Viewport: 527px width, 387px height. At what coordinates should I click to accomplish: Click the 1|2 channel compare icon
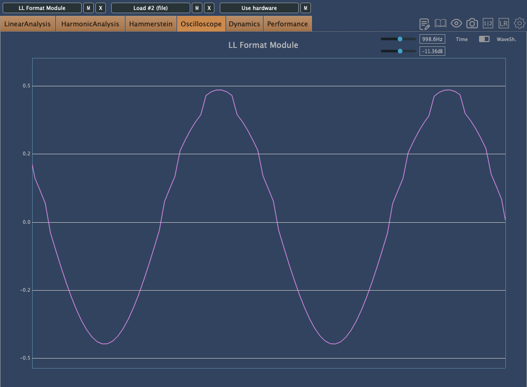pyautogui.click(x=488, y=24)
